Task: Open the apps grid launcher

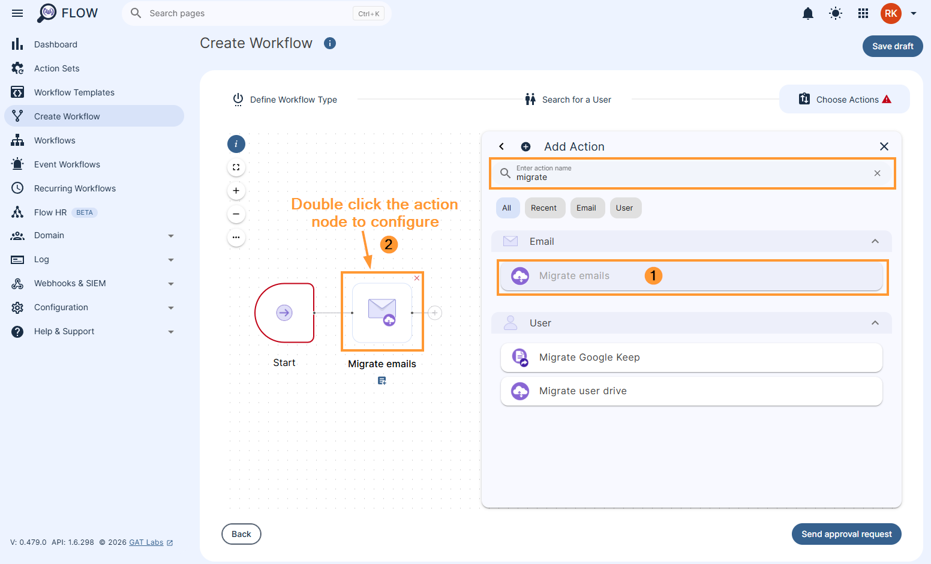Action: (863, 13)
